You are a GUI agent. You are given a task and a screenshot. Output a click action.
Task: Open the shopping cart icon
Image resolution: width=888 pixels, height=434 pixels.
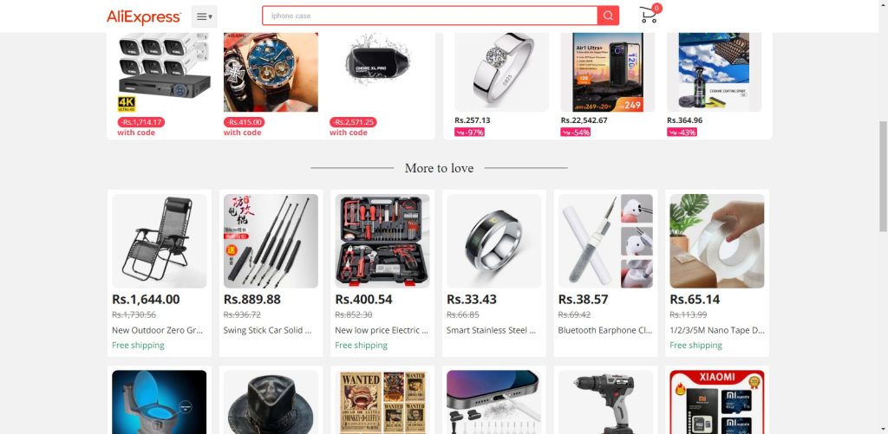pos(649,15)
